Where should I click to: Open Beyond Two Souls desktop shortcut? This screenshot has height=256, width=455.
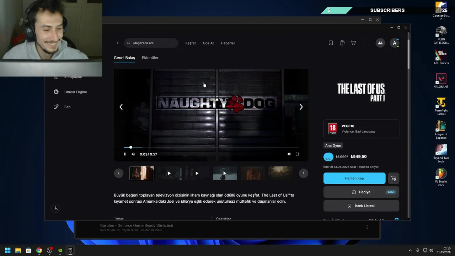click(441, 153)
